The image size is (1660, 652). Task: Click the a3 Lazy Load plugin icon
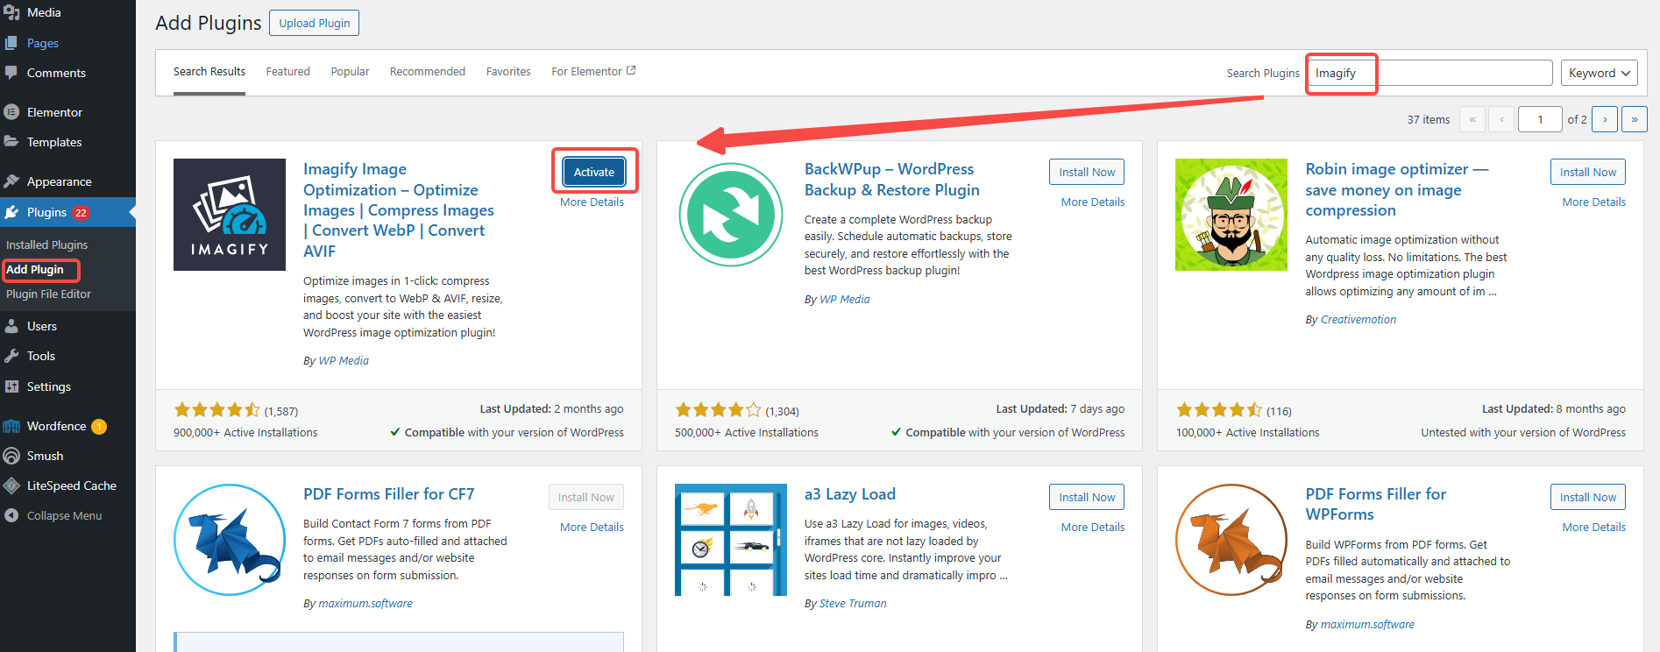[x=730, y=540]
